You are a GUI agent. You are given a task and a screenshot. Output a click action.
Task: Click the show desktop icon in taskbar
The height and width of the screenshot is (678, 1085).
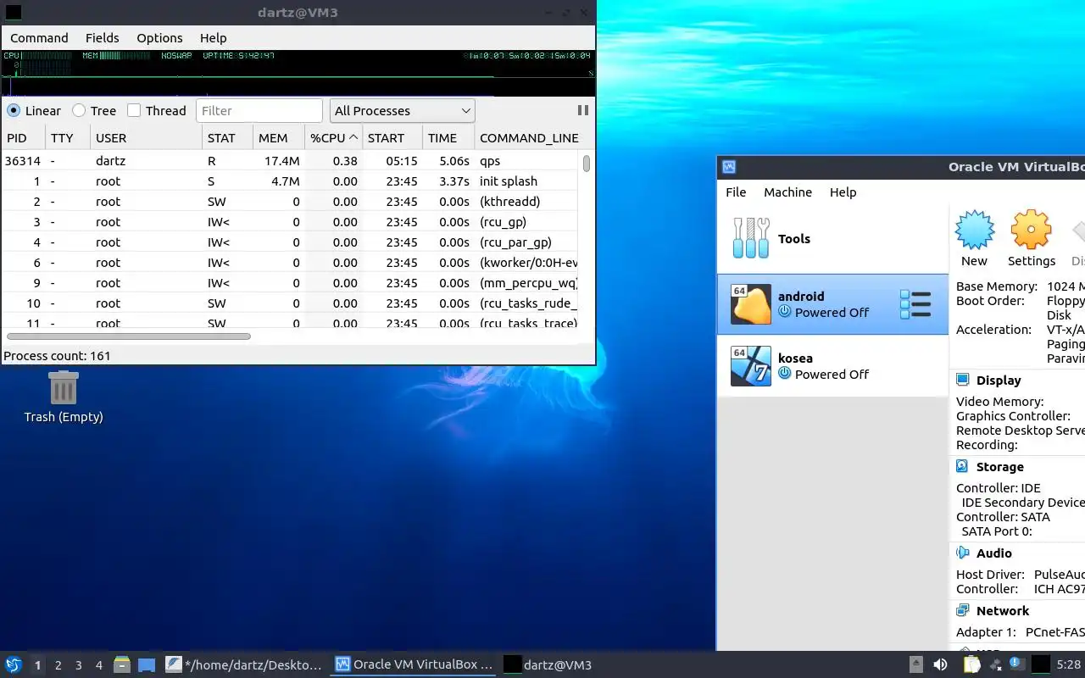[147, 664]
